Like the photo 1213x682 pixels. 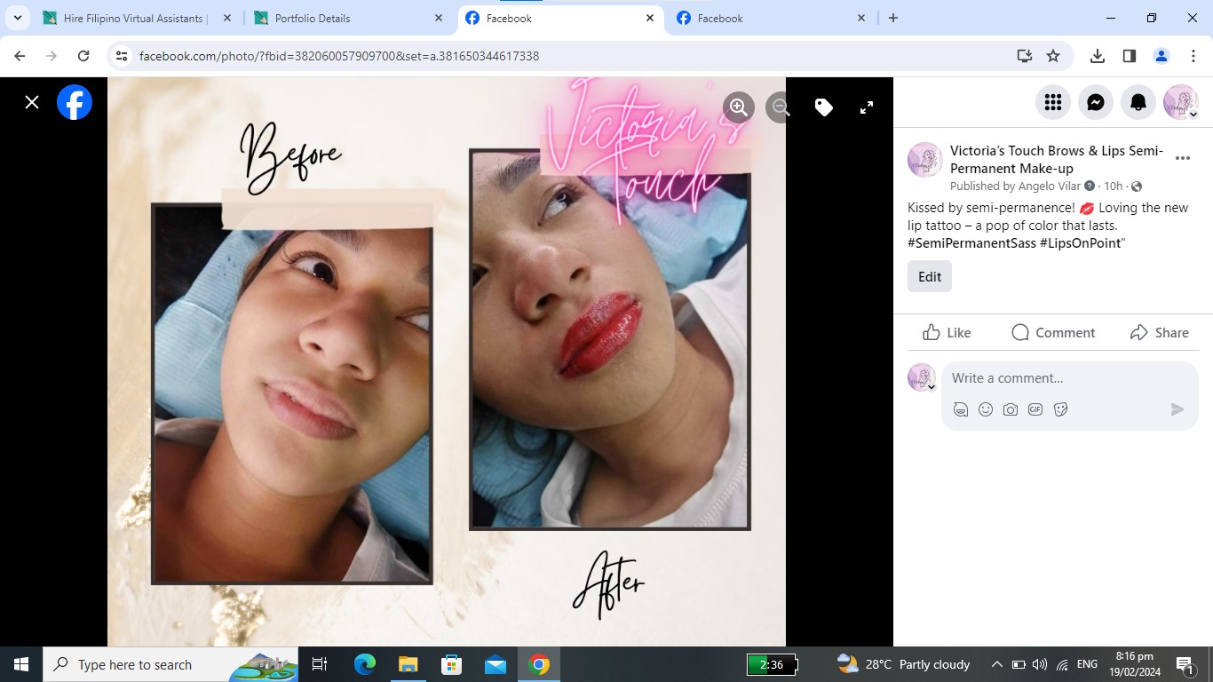pyautogui.click(x=947, y=333)
